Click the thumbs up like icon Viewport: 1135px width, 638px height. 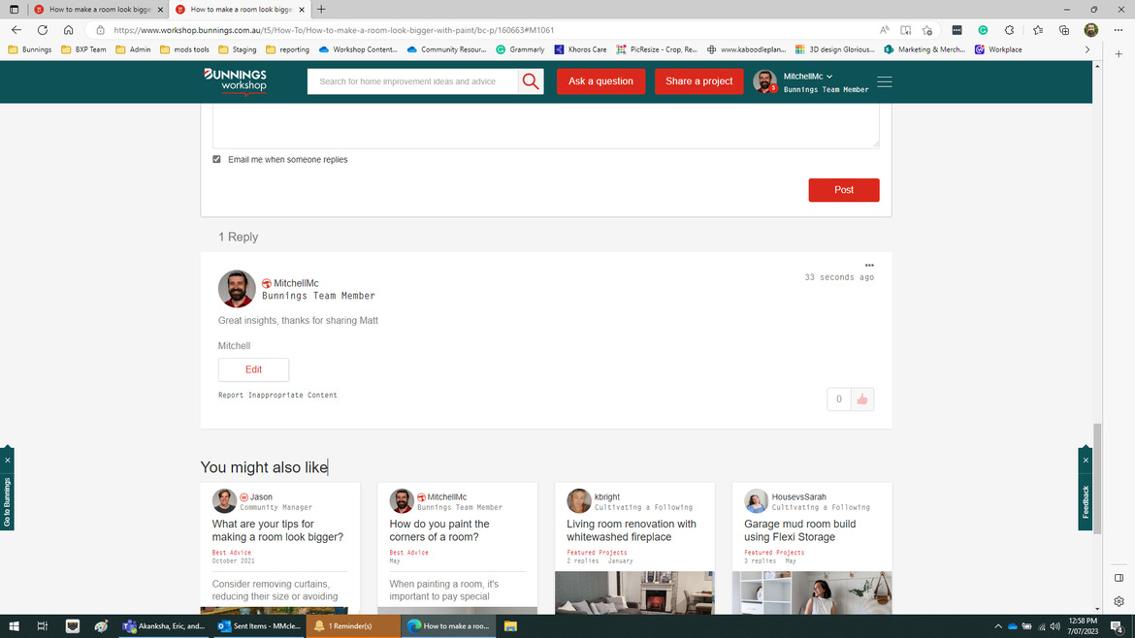coord(861,399)
